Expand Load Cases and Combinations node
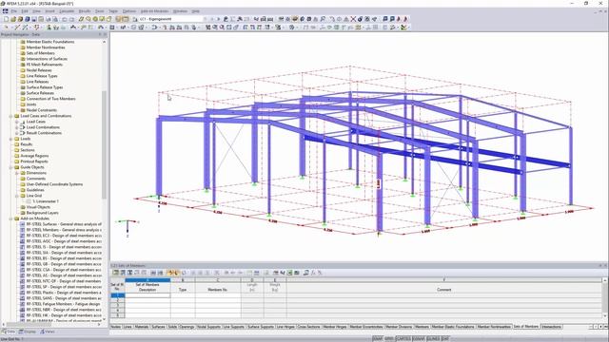The width and height of the screenshot is (609, 342). click(x=10, y=116)
